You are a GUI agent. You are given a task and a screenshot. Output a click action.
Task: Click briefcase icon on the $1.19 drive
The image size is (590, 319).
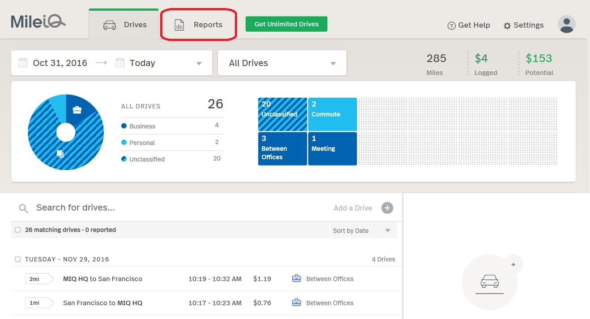click(296, 279)
